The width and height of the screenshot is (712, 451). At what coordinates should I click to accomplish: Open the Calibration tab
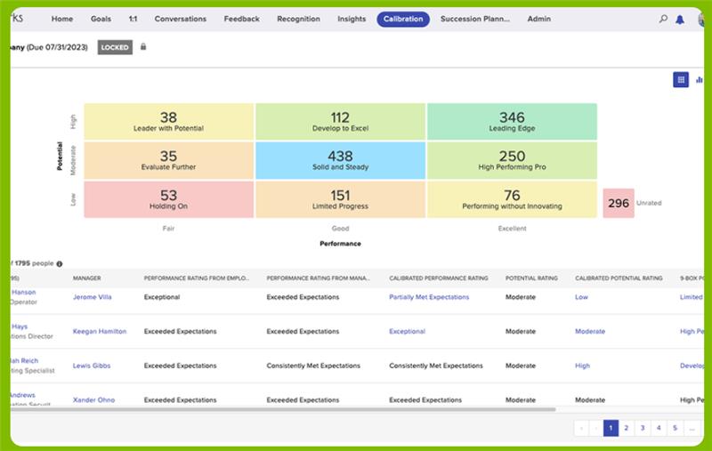coord(402,19)
